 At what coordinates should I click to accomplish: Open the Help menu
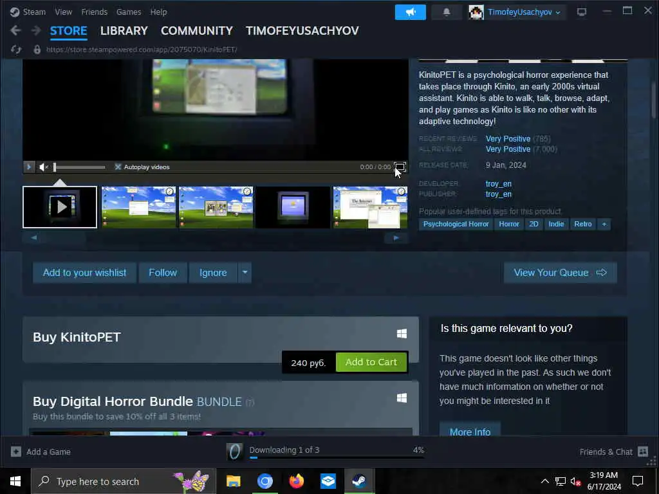pyautogui.click(x=158, y=12)
